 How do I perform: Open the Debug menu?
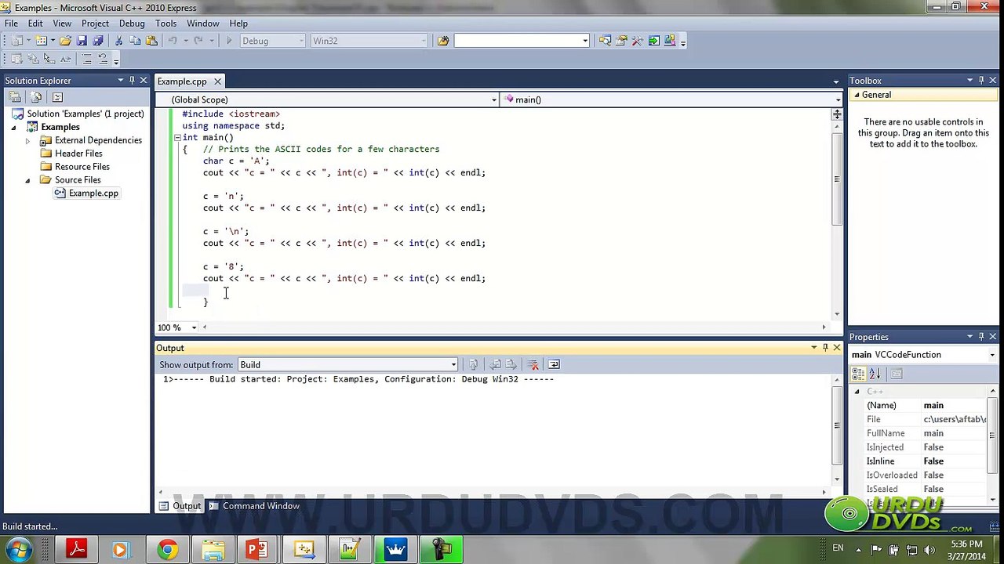[132, 23]
